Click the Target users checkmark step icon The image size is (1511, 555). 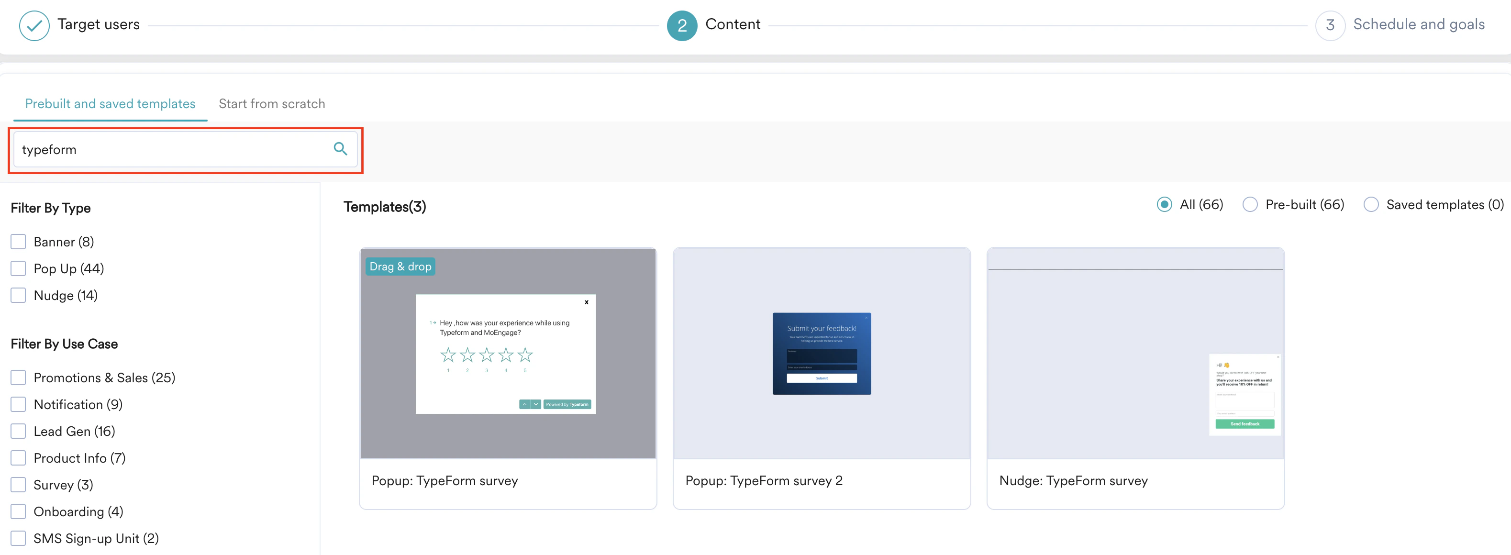(34, 25)
